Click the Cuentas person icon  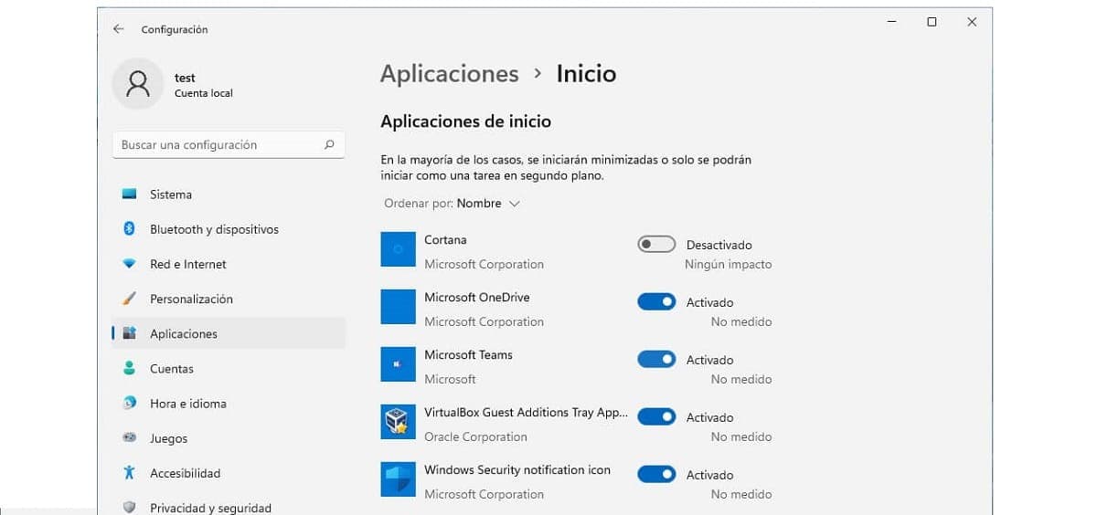click(x=129, y=368)
